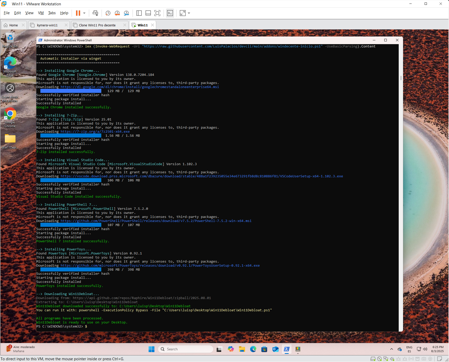The height and width of the screenshot is (362, 449).
Task: Click the PowerShell 7.5.2 MSI URL
Action: pyautogui.click(x=156, y=221)
